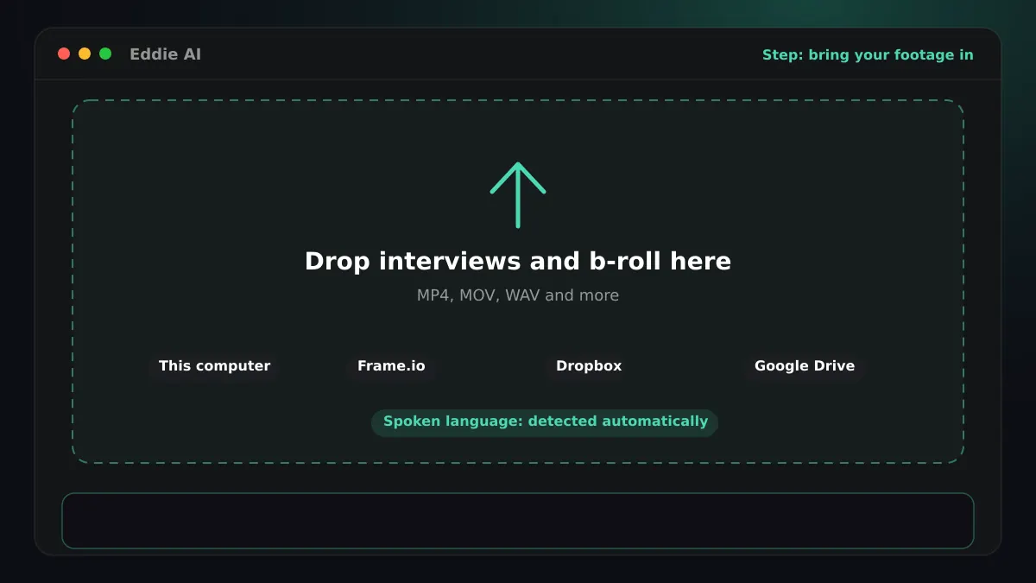Choose the This computer source
This screenshot has width=1036, height=583.
[215, 366]
